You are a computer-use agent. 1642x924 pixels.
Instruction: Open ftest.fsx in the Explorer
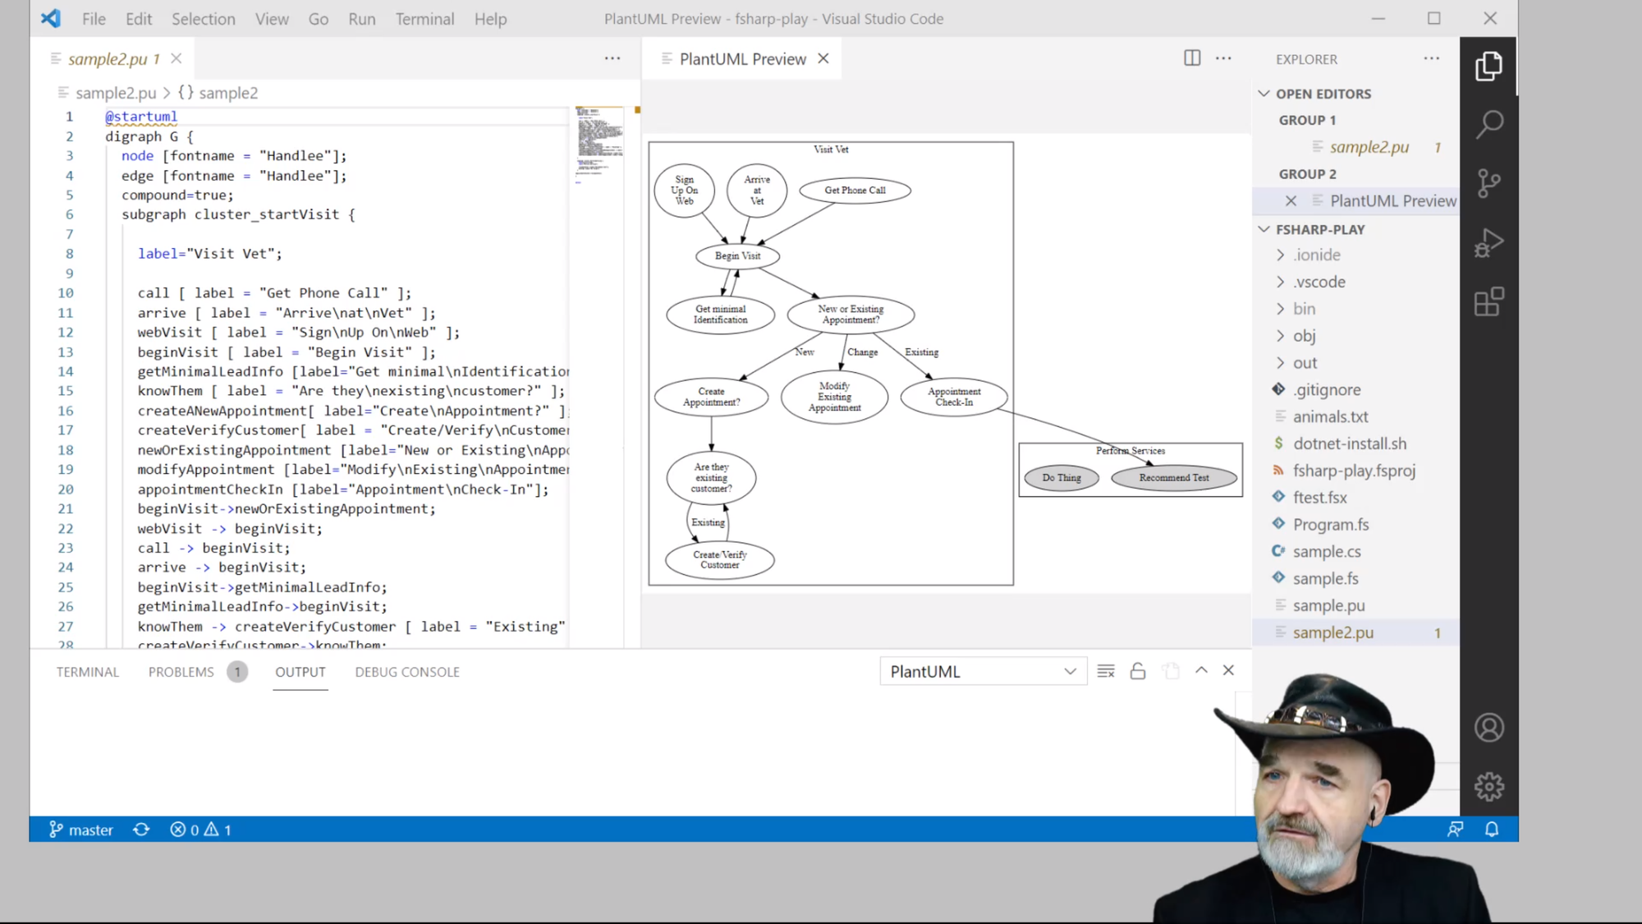[x=1319, y=498]
